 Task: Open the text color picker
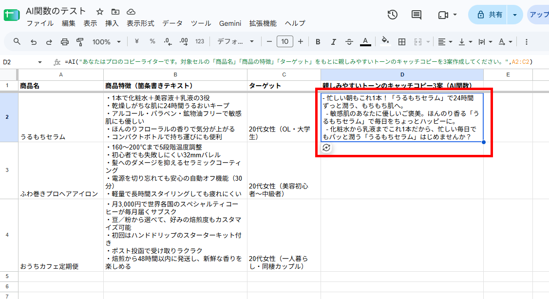tap(365, 42)
